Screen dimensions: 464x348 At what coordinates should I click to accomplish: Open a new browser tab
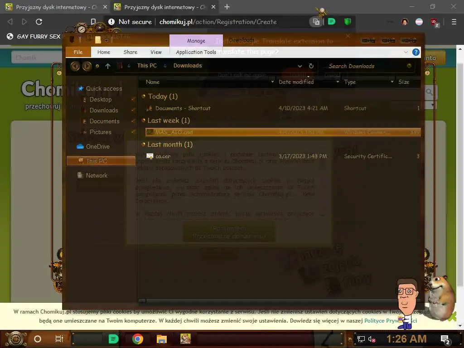227,7
